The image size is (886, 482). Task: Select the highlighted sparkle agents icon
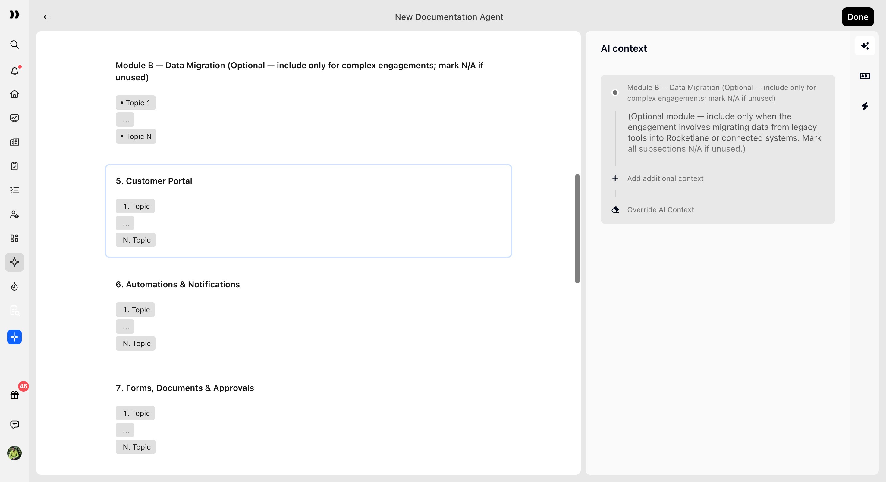click(14, 262)
